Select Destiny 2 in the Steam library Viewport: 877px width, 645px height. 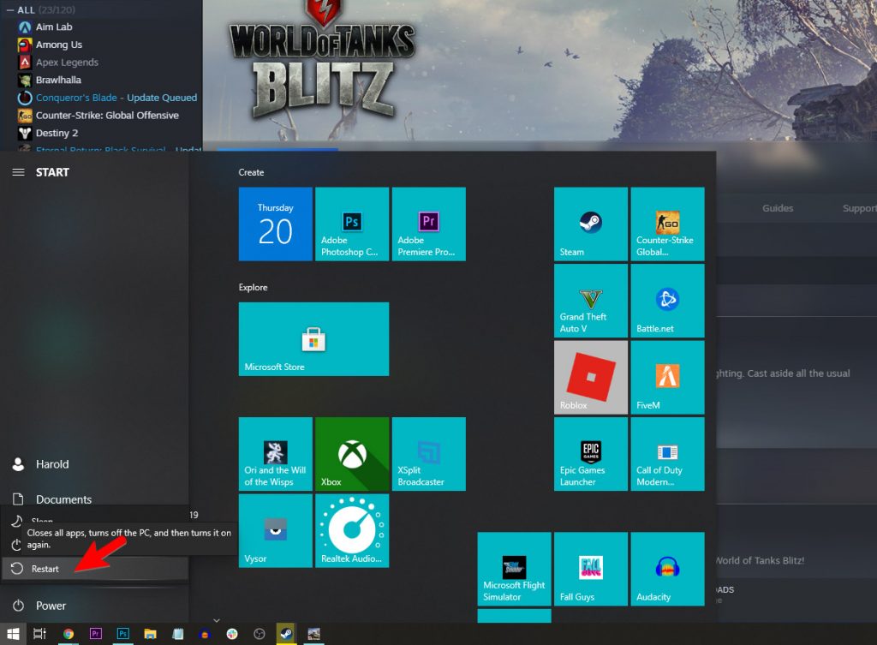(57, 133)
